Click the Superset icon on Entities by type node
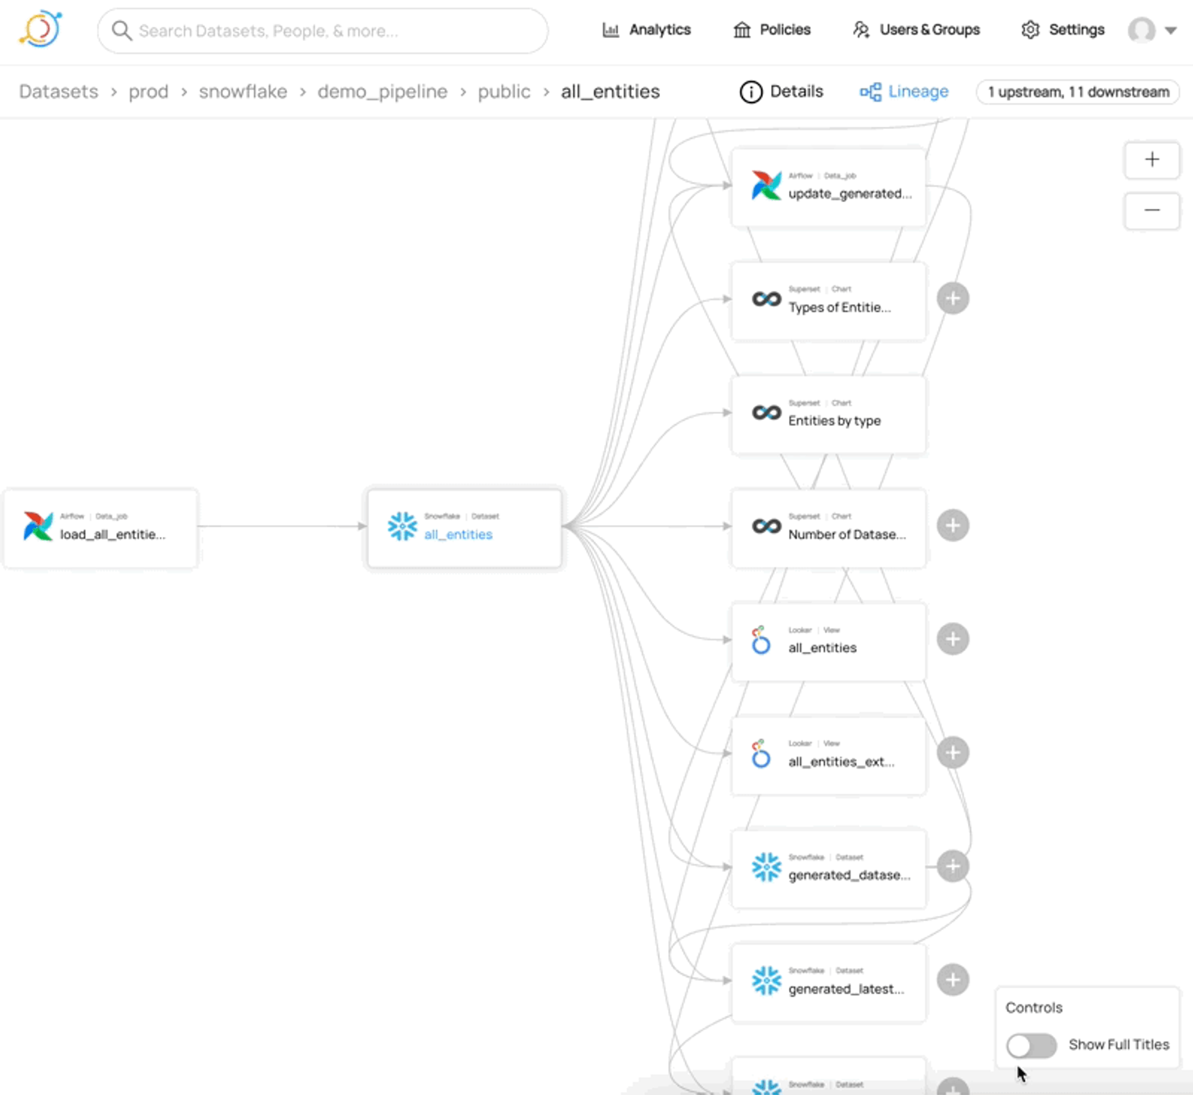The width and height of the screenshot is (1193, 1095). [766, 413]
